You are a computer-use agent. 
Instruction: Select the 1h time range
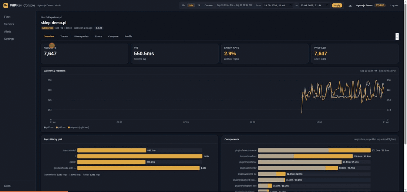183,6
